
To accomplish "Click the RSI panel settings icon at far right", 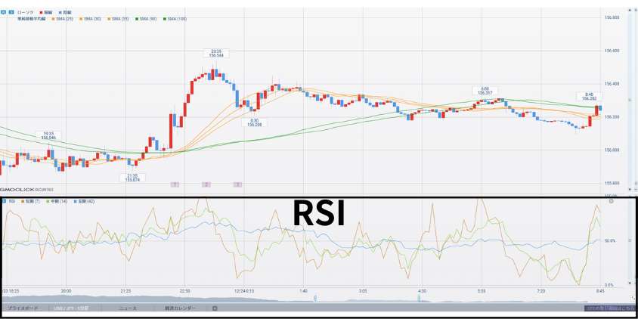I will click(611, 201).
